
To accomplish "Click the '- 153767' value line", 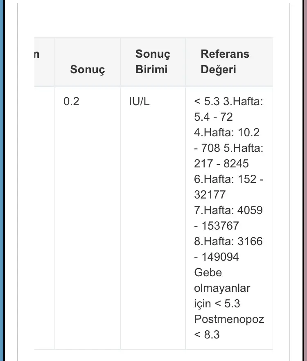I will (x=216, y=226).
